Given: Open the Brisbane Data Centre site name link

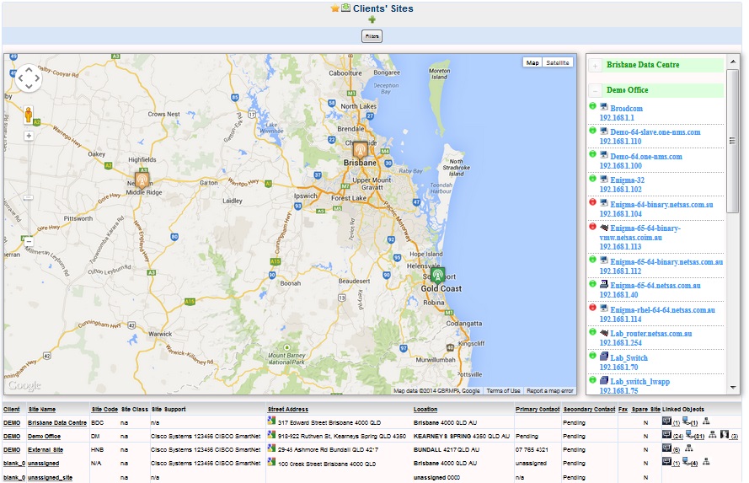Looking at the screenshot, I should pyautogui.click(x=57, y=423).
